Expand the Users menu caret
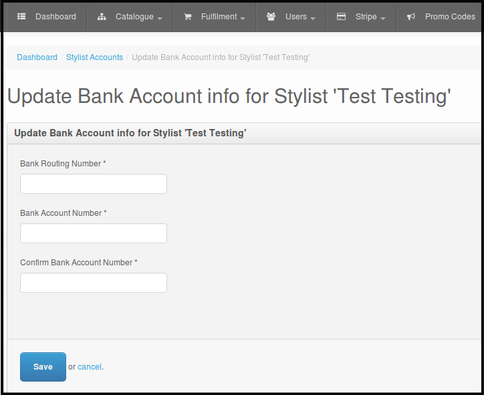This screenshot has width=484, height=395. click(313, 19)
